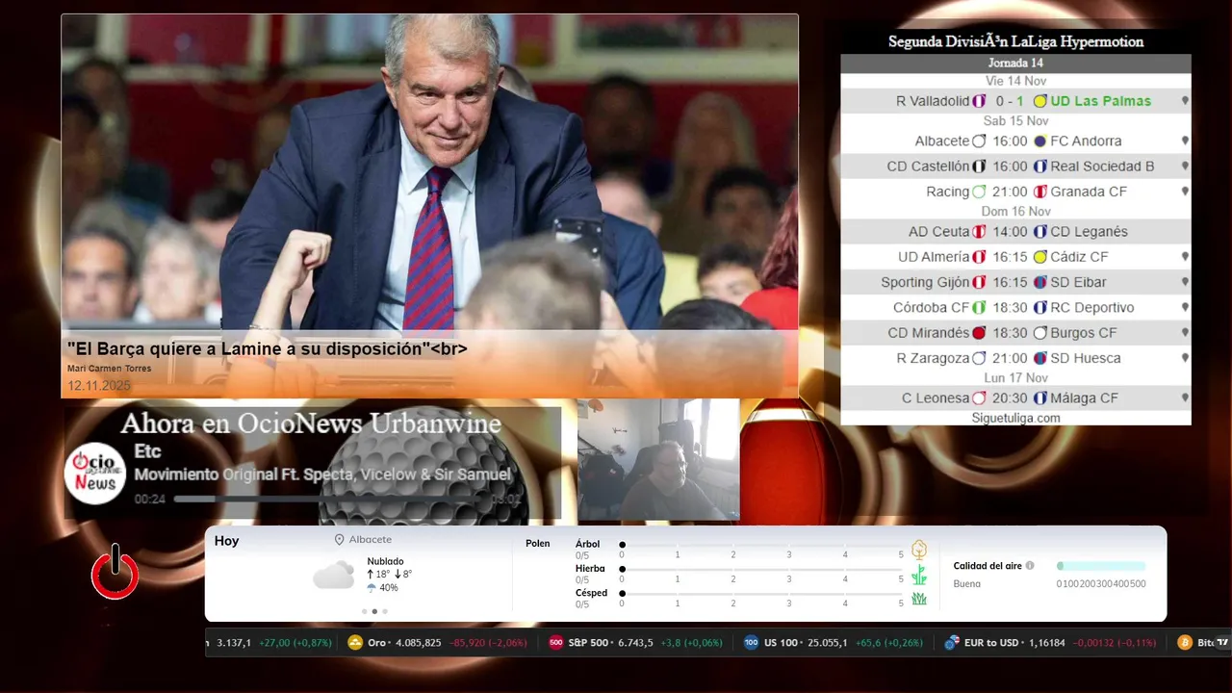Select the middle weather carousel dot
The width and height of the screenshot is (1232, 693).
pos(374,611)
